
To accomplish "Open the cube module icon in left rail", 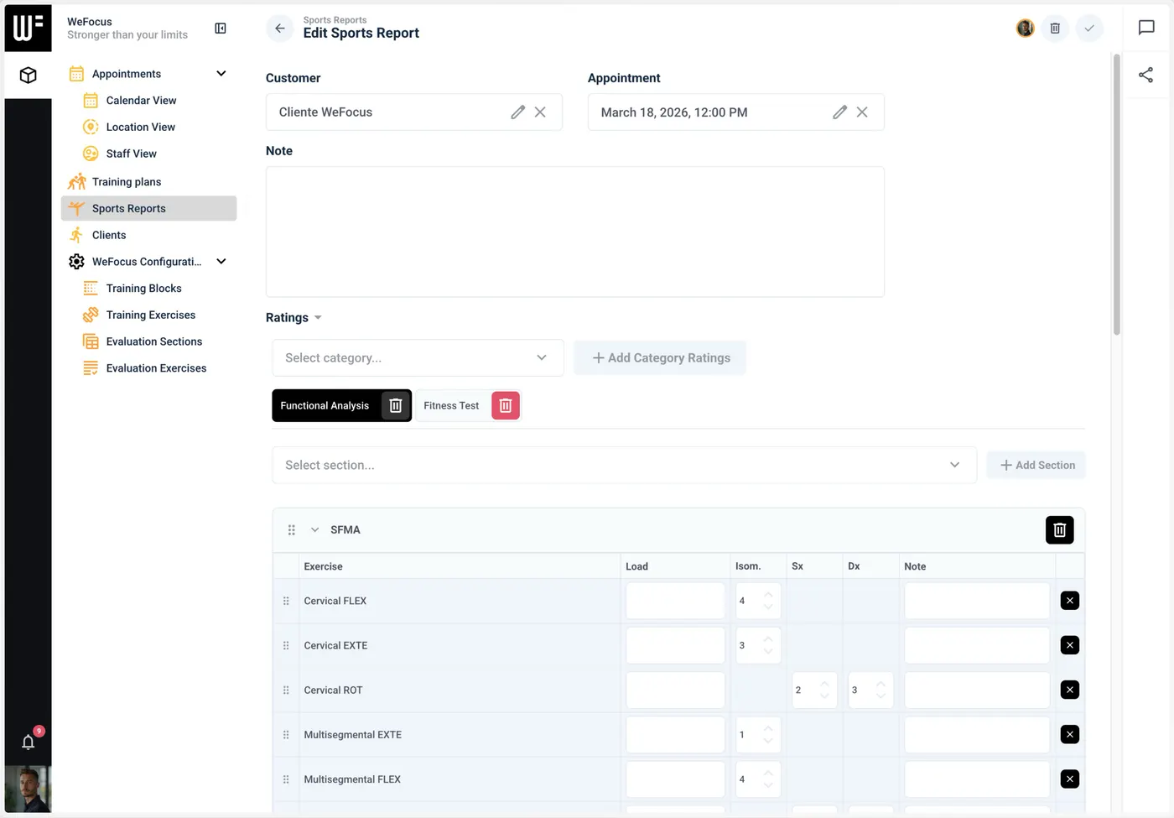I will [x=28, y=76].
